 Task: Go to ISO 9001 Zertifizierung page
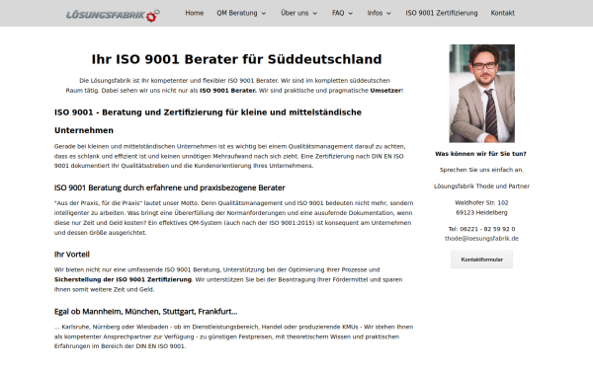point(442,13)
